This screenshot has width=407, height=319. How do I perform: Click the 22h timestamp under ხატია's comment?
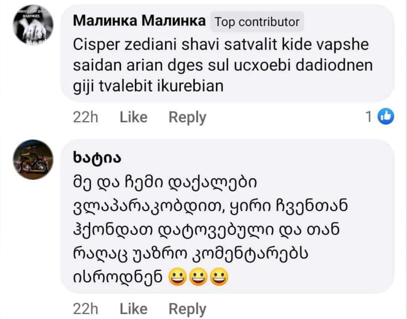86,308
